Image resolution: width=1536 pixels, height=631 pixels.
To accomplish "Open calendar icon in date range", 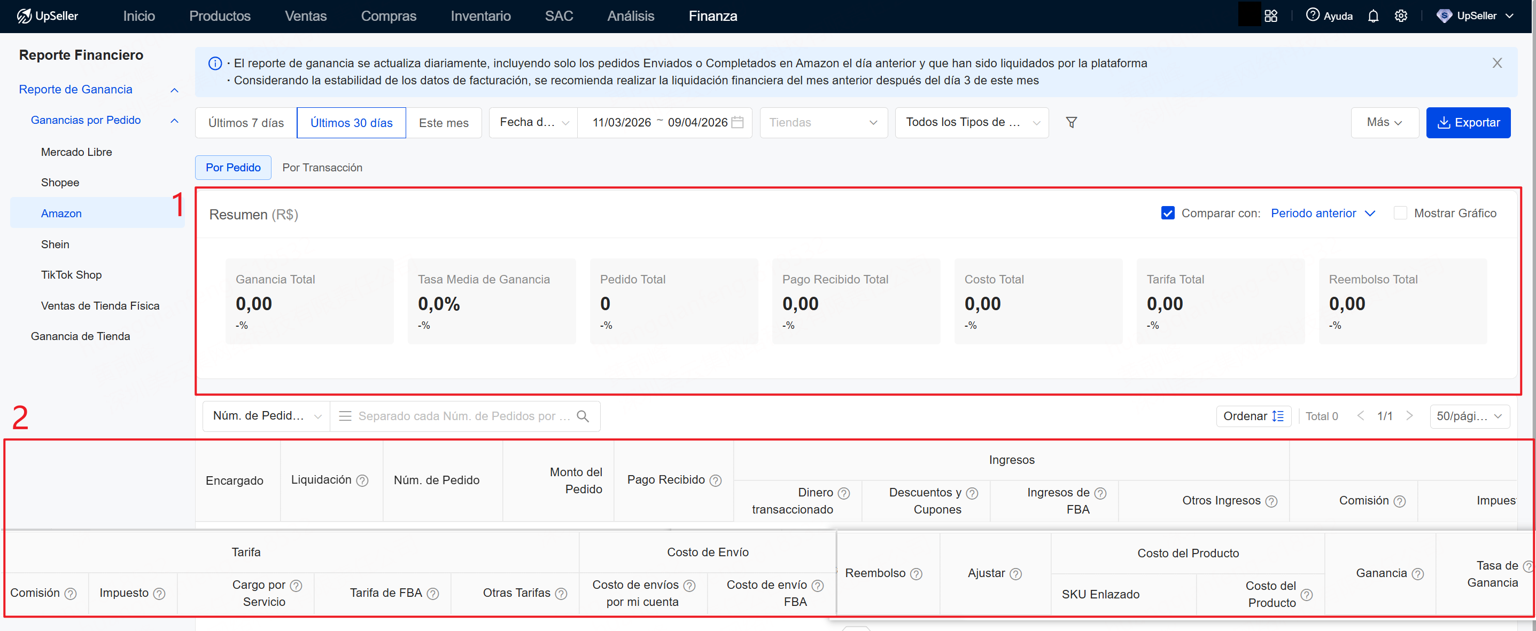I will pyautogui.click(x=738, y=122).
